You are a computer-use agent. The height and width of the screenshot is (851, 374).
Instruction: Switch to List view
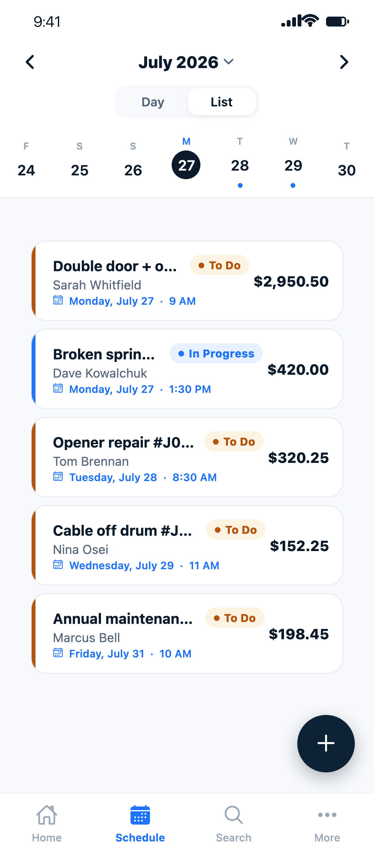(222, 102)
